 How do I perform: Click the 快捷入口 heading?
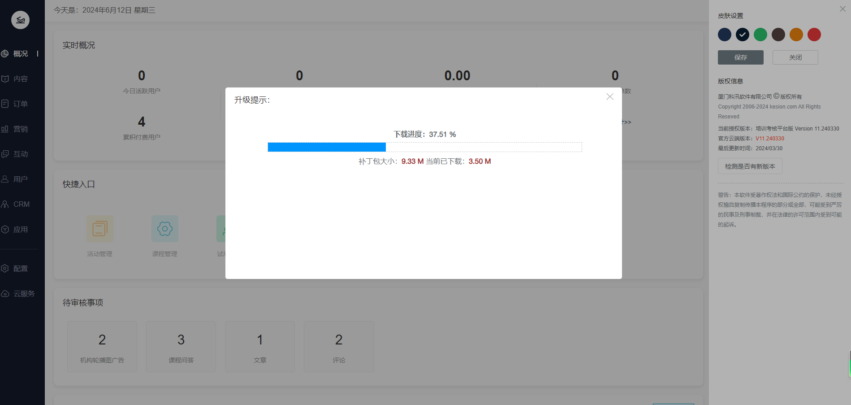79,184
